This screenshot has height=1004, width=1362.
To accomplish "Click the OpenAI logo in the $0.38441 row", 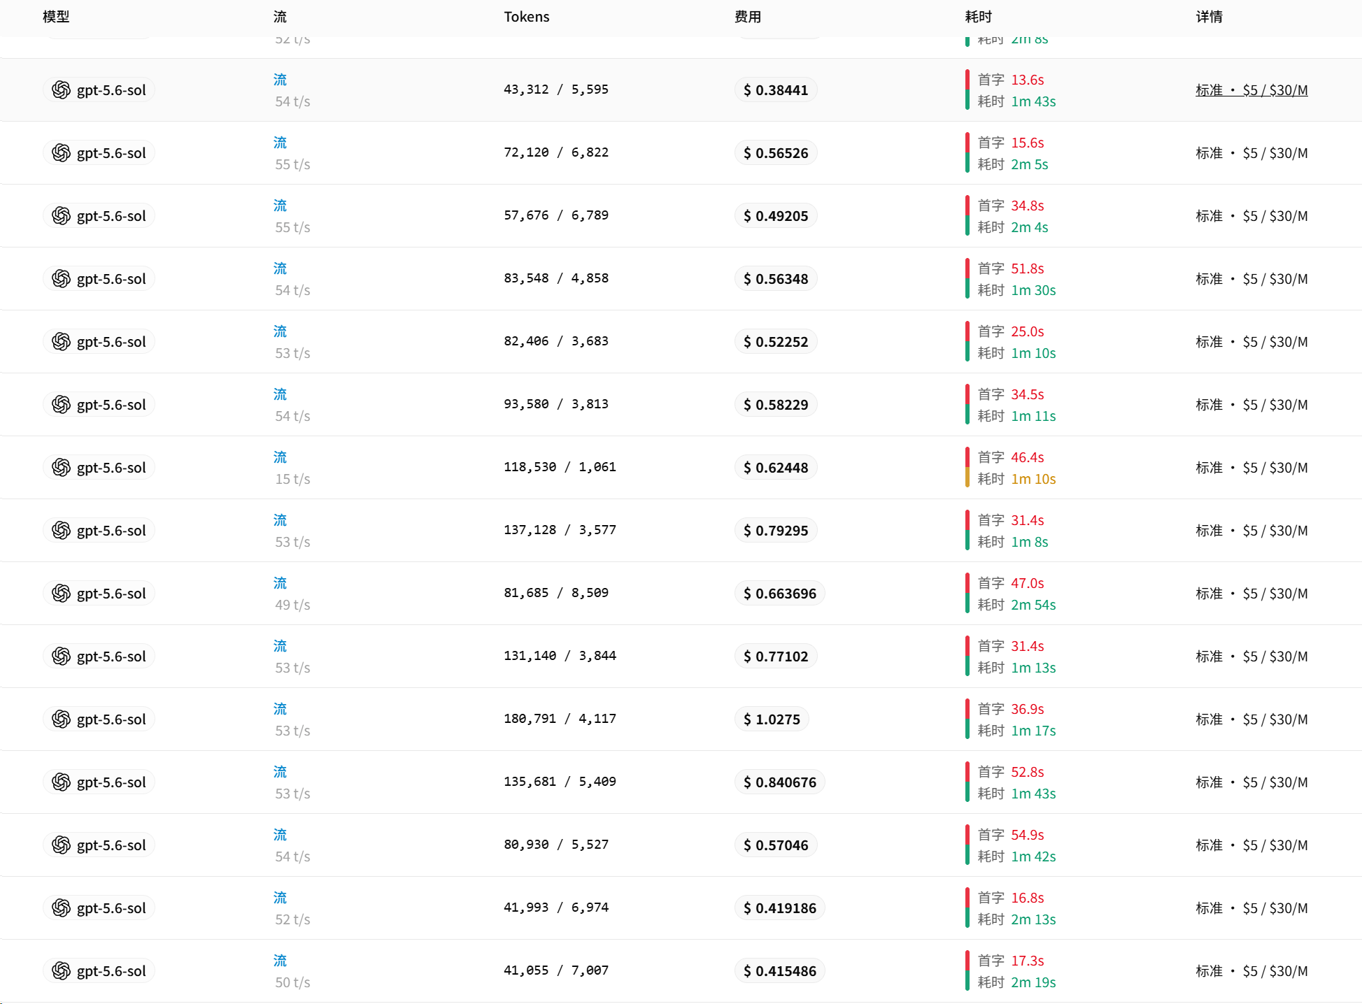I will 62,89.
